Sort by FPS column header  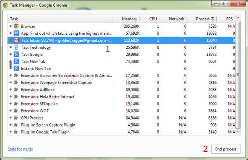pyautogui.click(x=226, y=19)
